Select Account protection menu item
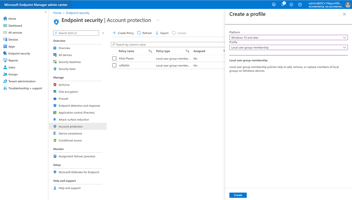352x200 pixels. tap(78, 127)
